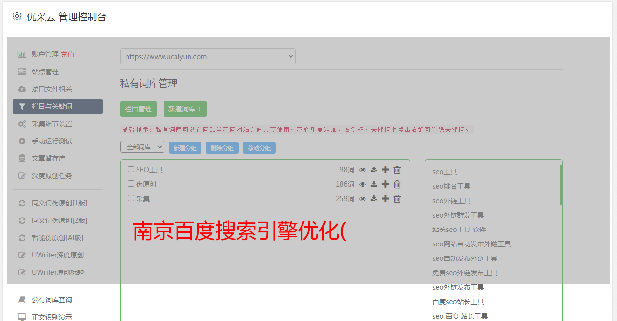Click the gears icon for 采集细节设置
Image resolution: width=617 pixels, height=321 pixels.
[22, 124]
